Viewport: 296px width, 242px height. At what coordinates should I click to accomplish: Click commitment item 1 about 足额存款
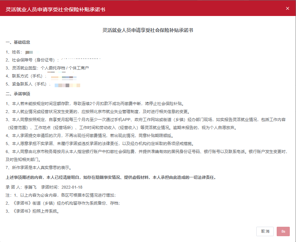(95, 104)
